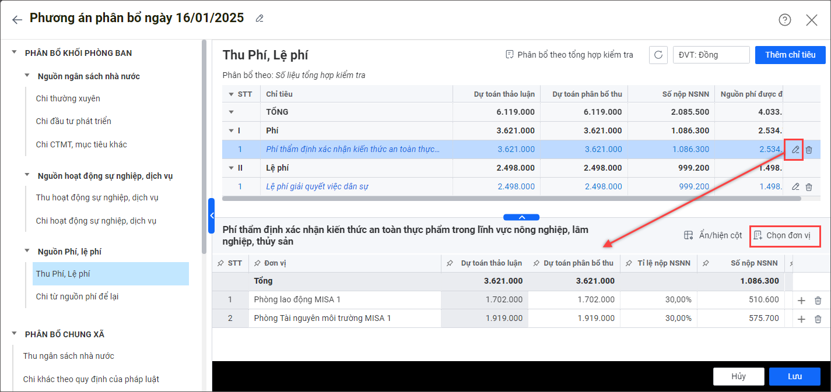This screenshot has height=392, width=831.
Task: Toggle pin on Tỉ lệ nộp NSNN column
Action: click(628, 263)
